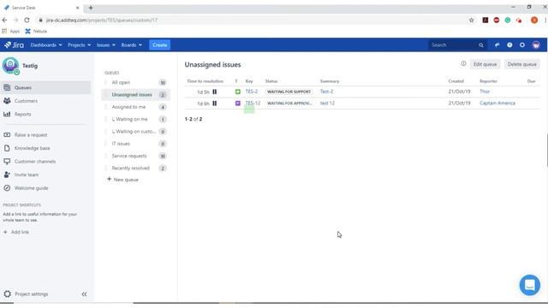This screenshot has width=548, height=308.
Task: Collapse the sidebar with double chevron
Action: point(84,294)
